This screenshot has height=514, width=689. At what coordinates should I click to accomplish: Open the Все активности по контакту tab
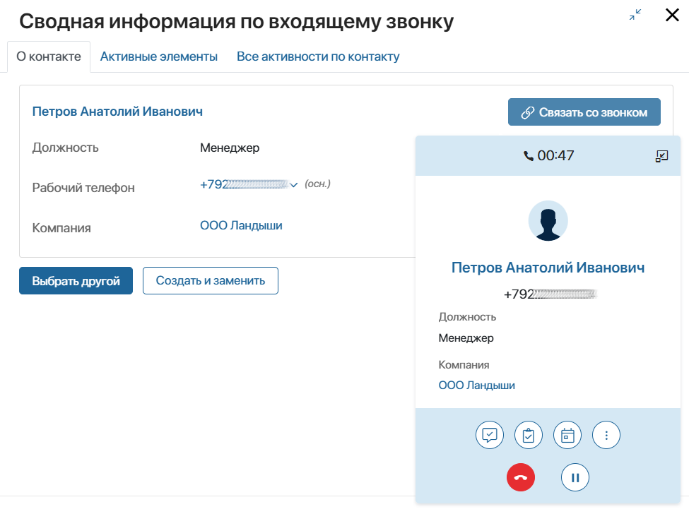318,56
